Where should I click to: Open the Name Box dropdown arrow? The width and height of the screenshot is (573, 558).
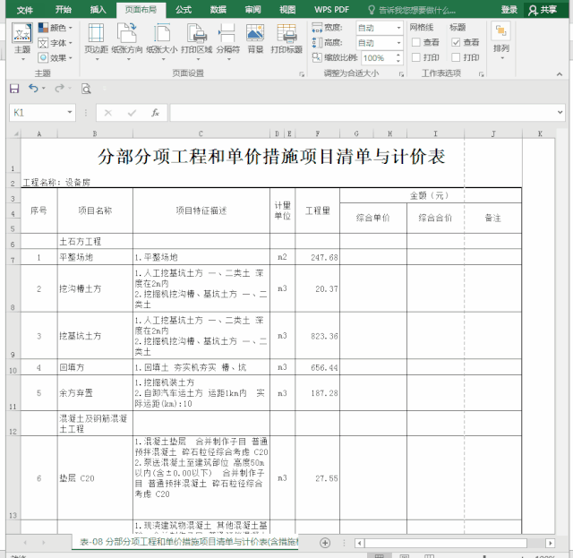[70, 112]
